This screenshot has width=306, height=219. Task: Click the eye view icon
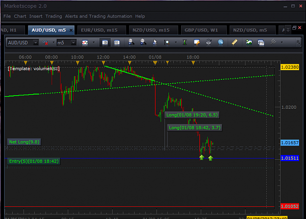coord(209,42)
